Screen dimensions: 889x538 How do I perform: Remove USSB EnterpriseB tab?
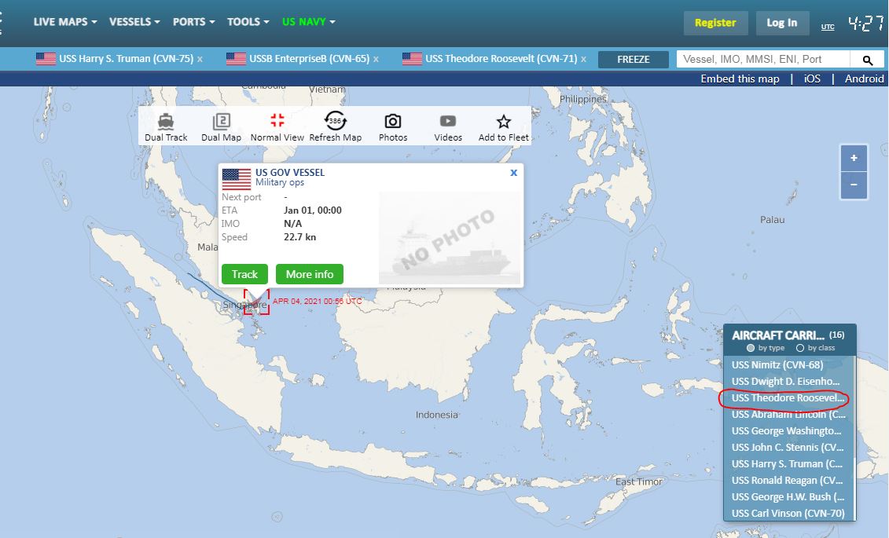(376, 59)
